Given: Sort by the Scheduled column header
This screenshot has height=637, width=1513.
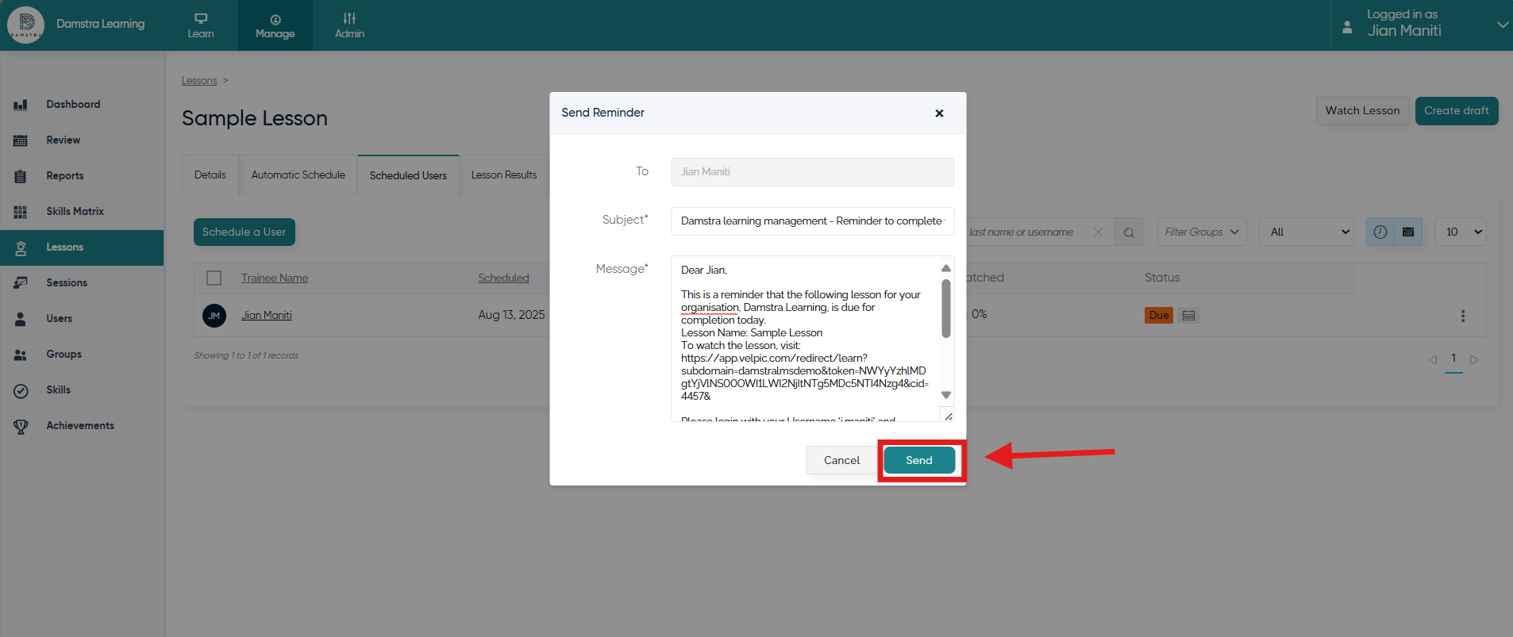Looking at the screenshot, I should pos(503,278).
